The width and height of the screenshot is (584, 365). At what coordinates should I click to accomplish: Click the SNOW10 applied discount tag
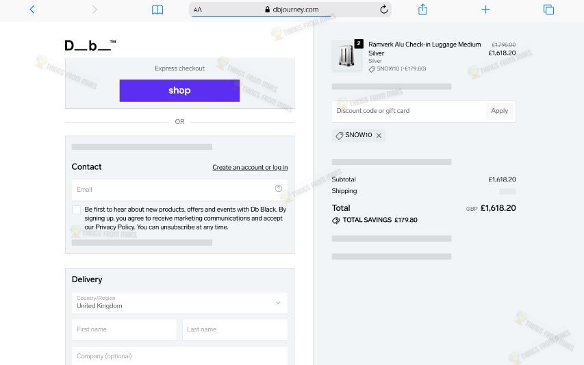pos(358,135)
